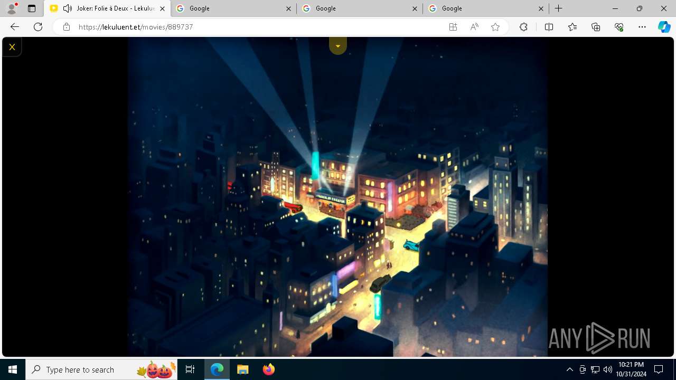Add this page to favorites star
Image resolution: width=676 pixels, height=380 pixels.
(495, 27)
